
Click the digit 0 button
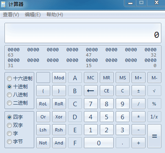(x=99, y=143)
